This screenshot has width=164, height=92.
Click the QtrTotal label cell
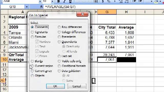(18, 55)
